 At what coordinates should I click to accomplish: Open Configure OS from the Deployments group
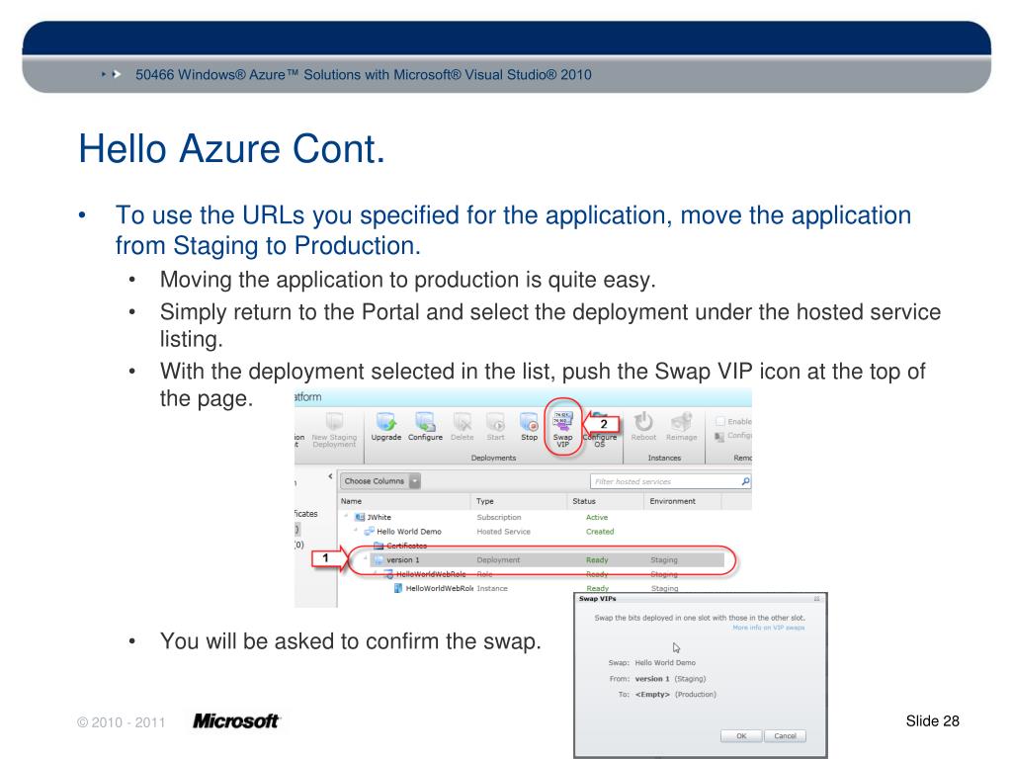pyautogui.click(x=600, y=430)
